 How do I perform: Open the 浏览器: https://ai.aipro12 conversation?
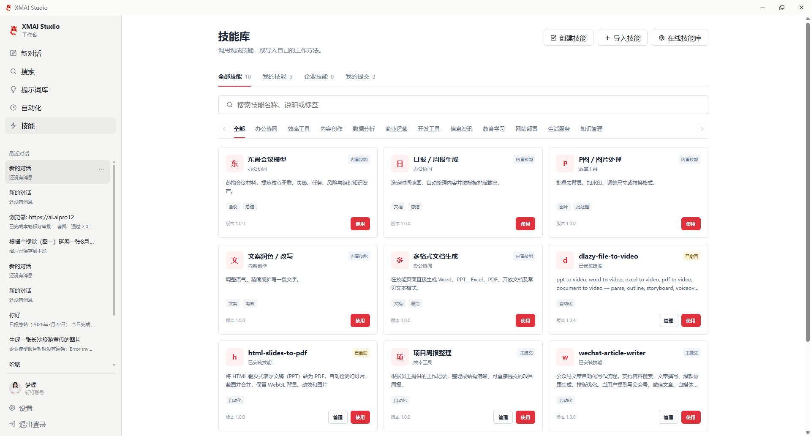[x=57, y=221]
